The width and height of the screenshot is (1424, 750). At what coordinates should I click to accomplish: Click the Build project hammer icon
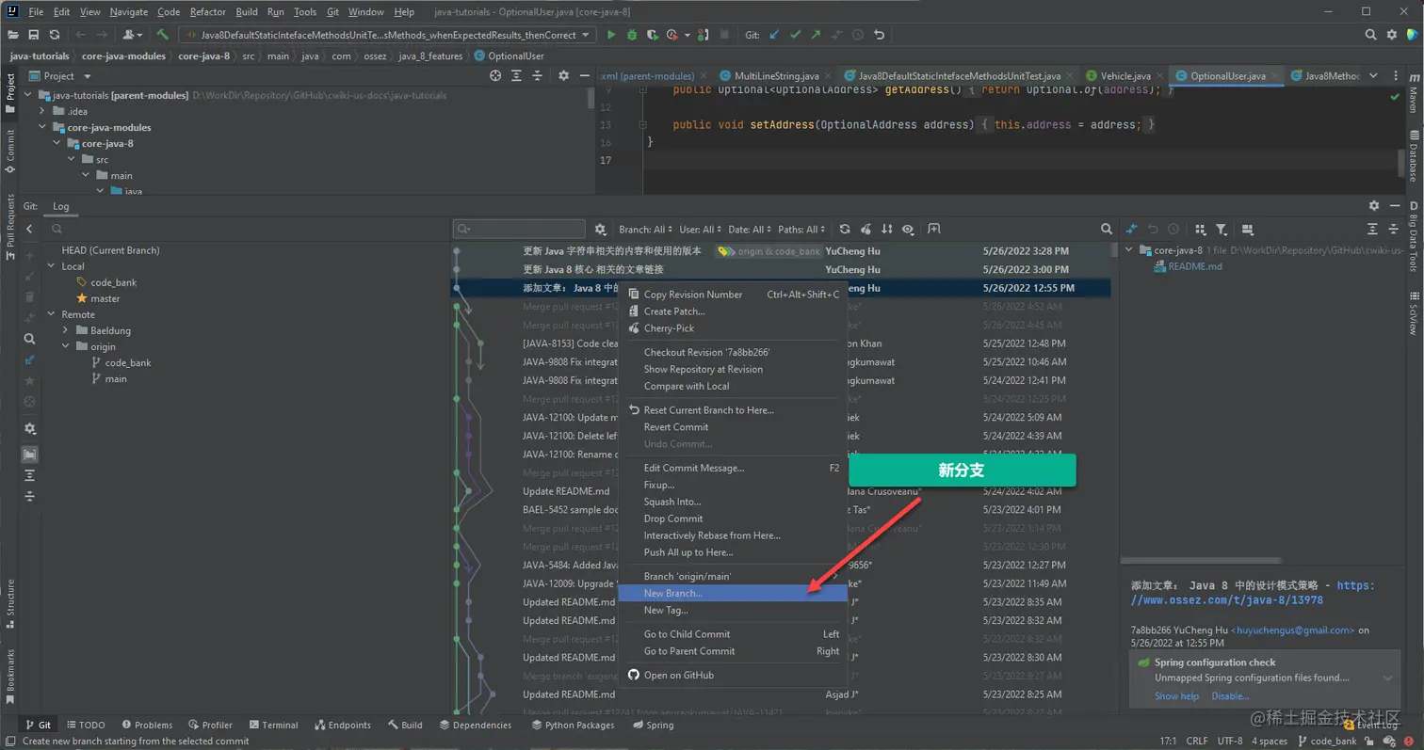(x=163, y=35)
